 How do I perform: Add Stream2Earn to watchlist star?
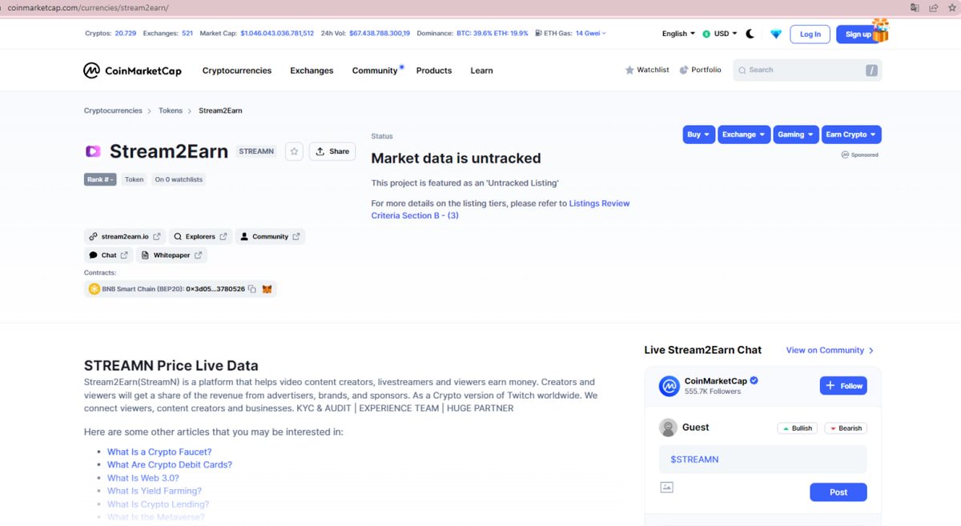(x=294, y=151)
